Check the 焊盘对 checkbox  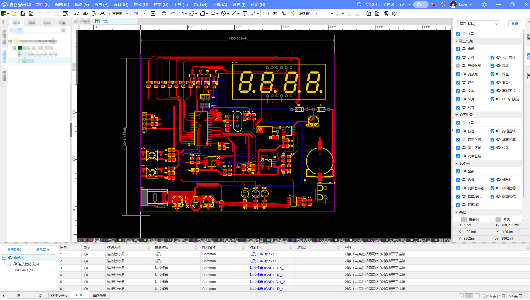(458, 220)
